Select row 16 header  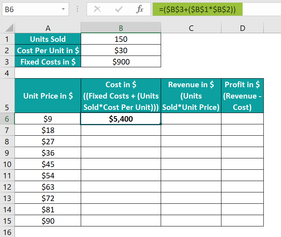point(7,232)
